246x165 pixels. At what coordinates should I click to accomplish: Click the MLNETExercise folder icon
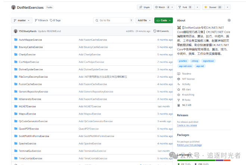pos(16,106)
